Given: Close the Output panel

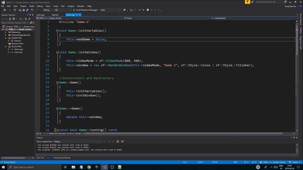Looking at the screenshot, I should [x=297, y=137].
